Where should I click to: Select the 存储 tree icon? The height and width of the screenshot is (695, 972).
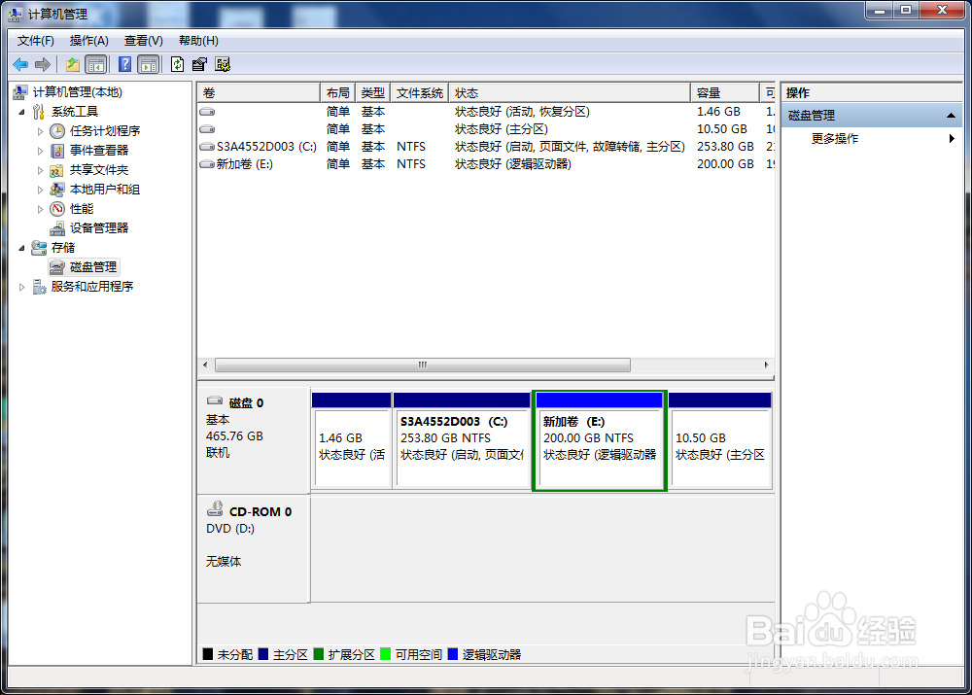39,248
